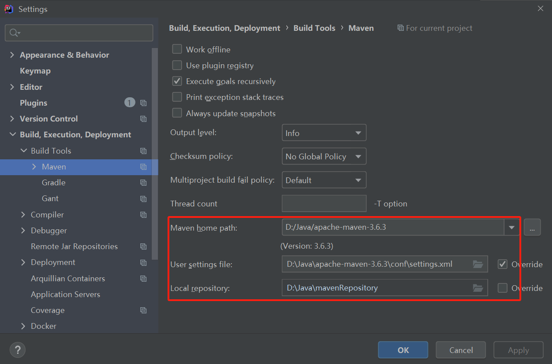The height and width of the screenshot is (364, 552).
Task: Check Override for Local repository
Action: [x=502, y=288]
